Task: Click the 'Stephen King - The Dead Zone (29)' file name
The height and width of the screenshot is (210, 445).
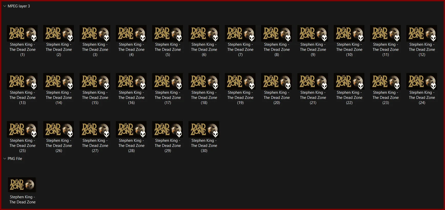Action: (x=168, y=146)
